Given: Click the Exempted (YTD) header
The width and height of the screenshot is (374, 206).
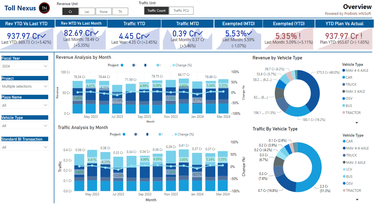Looking at the screenshot, I should coord(289,24).
